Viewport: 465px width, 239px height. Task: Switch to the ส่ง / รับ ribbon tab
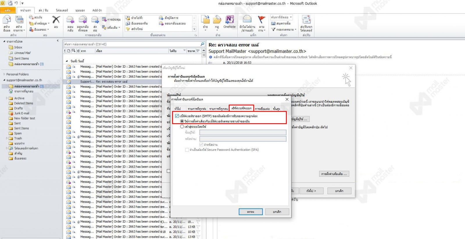click(x=43, y=10)
